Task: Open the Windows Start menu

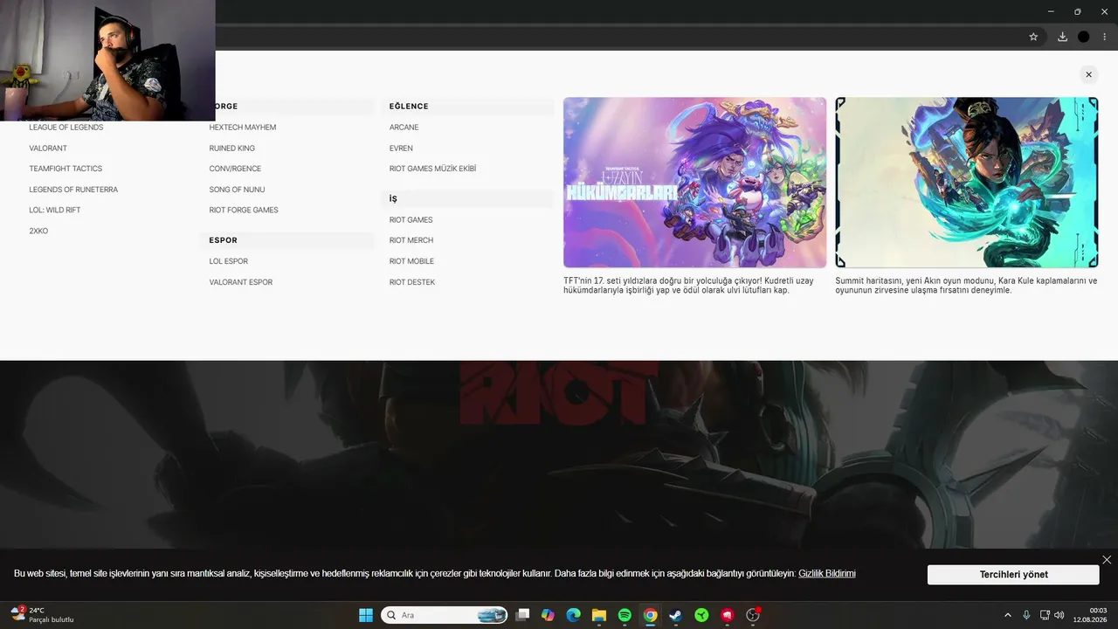Action: pos(366,615)
